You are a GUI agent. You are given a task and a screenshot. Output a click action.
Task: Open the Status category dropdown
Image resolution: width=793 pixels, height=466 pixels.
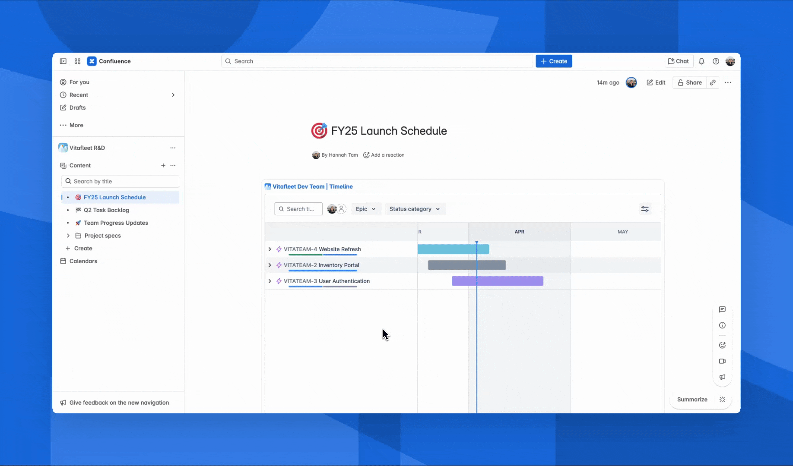tap(414, 209)
